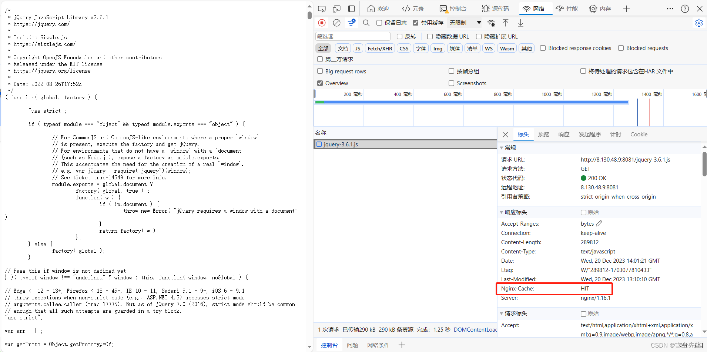Open the Cookie details tab
Image resolution: width=707 pixels, height=352 pixels.
[639, 135]
